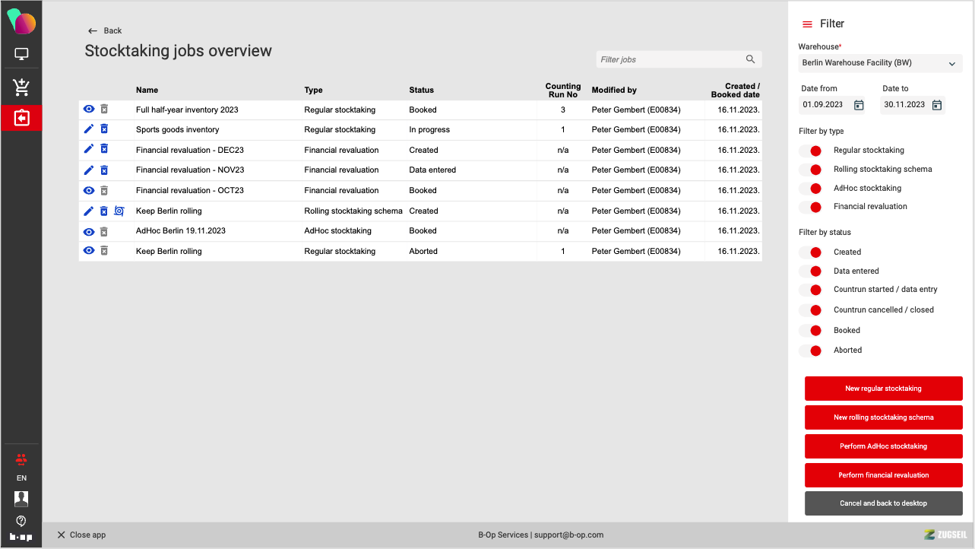This screenshot has height=549, width=975.
Task: View the Full half-year inventory 2023 job
Action: pyautogui.click(x=89, y=109)
